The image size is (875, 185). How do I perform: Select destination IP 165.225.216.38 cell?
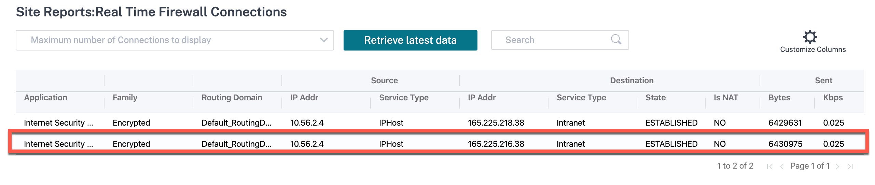coord(496,144)
